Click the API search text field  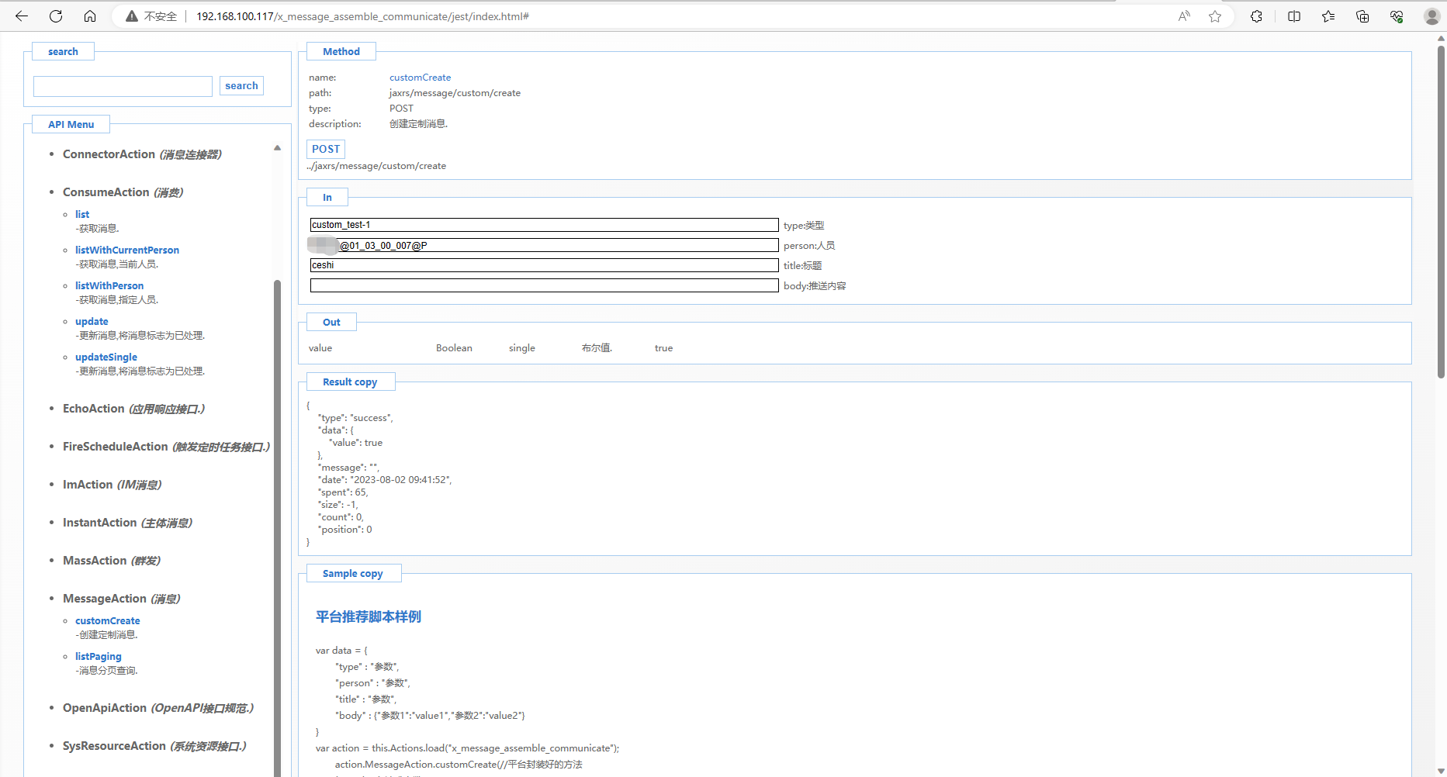[123, 86]
